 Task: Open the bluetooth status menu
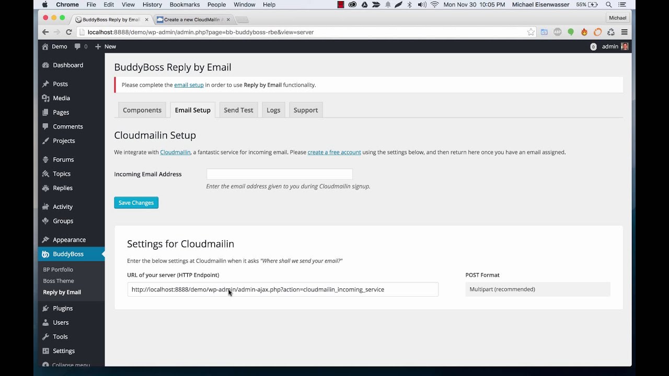point(409,5)
